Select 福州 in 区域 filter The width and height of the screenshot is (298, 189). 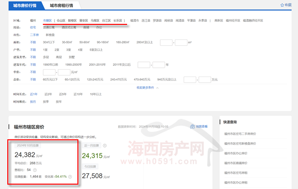pos(33,20)
